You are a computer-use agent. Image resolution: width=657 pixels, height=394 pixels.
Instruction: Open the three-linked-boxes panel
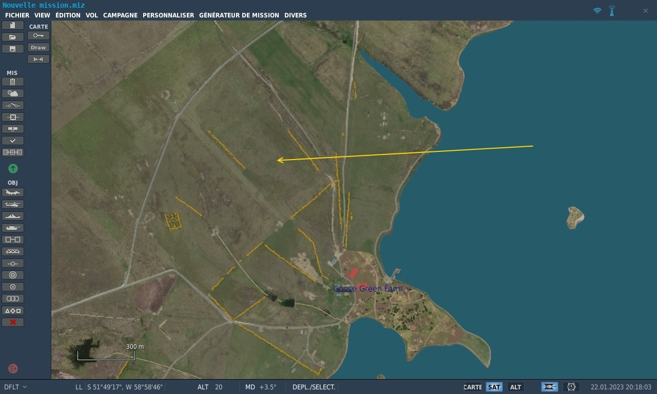click(13, 152)
